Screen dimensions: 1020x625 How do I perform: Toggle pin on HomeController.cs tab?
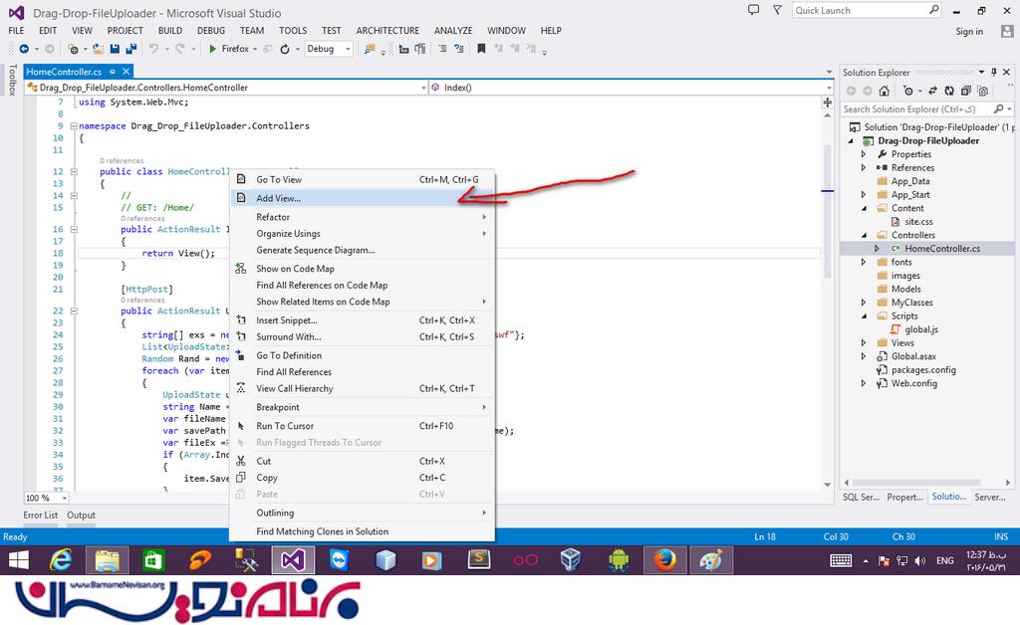click(114, 72)
